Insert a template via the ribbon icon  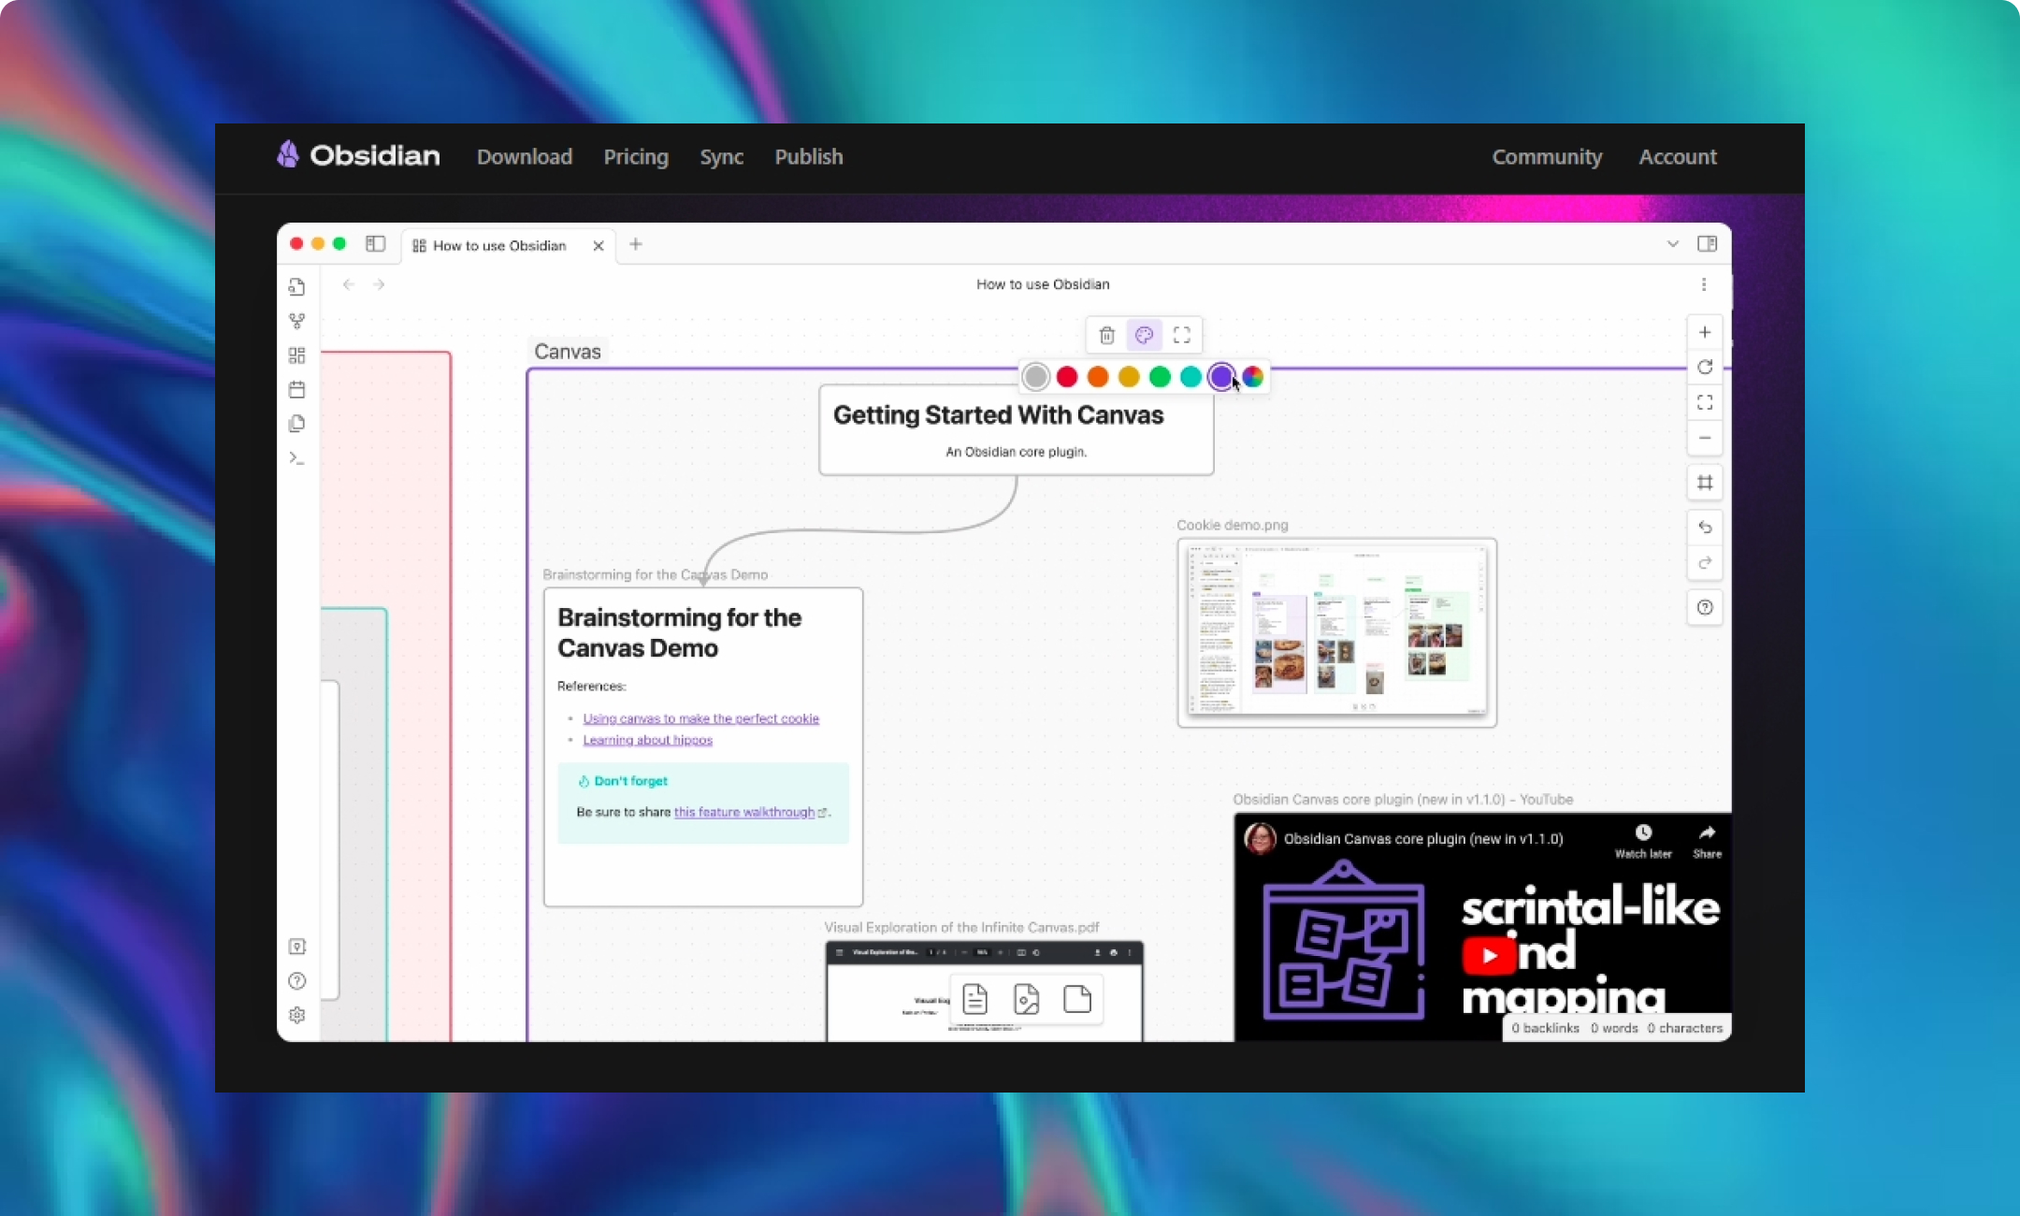tap(296, 424)
